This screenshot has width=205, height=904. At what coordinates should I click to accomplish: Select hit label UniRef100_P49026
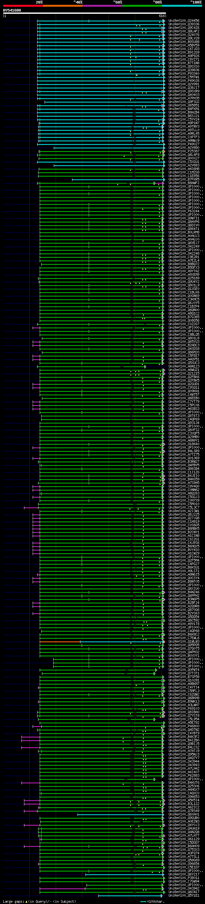pos(184,81)
